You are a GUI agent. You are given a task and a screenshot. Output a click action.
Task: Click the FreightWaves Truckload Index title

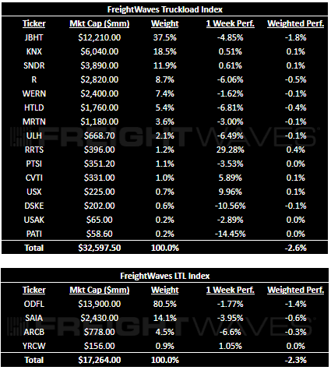point(165,9)
